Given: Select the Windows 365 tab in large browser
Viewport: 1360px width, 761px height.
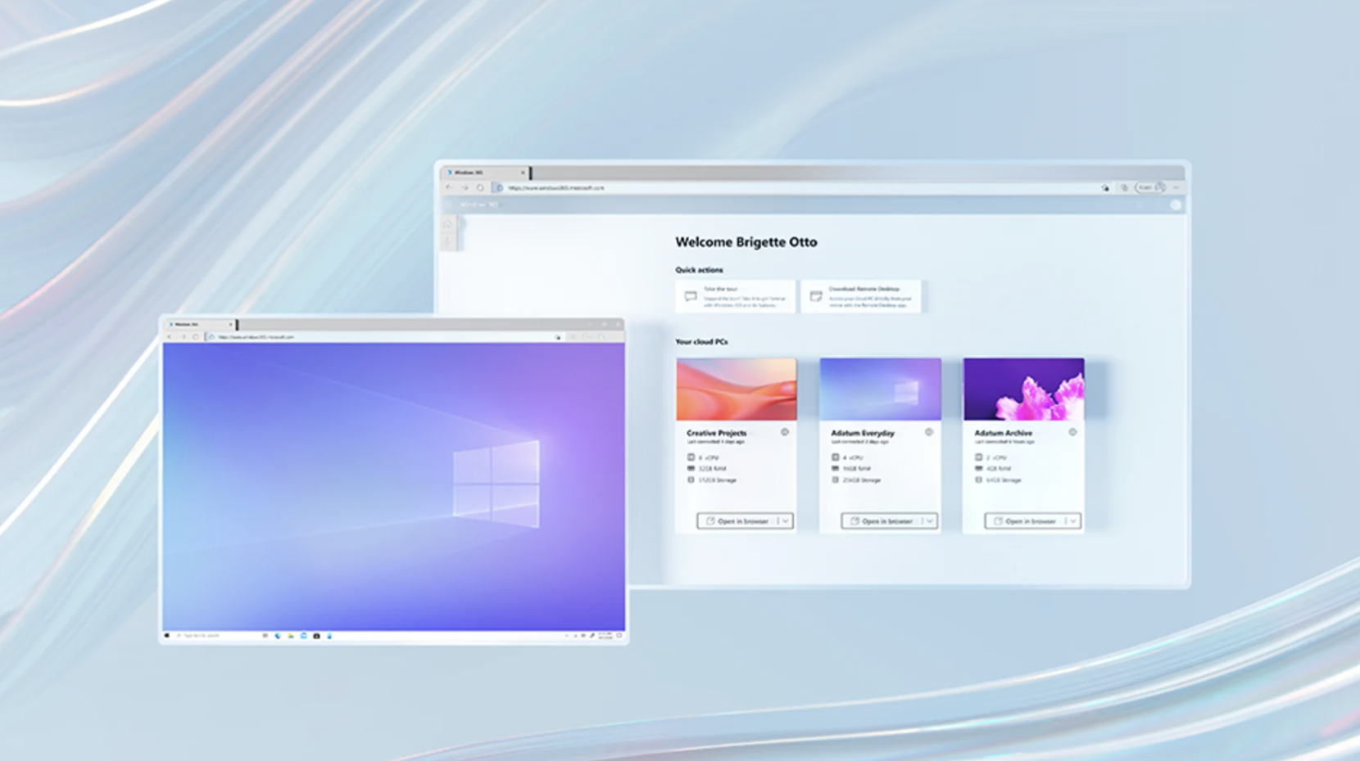Looking at the screenshot, I should point(485,173).
